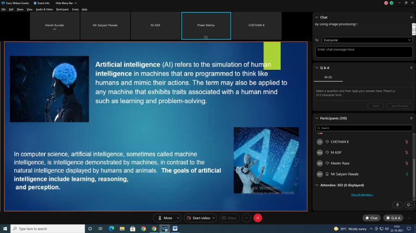Image resolution: width=416 pixels, height=233 pixels.
Task: Expand the Attendee: 303 section
Action: point(317,185)
